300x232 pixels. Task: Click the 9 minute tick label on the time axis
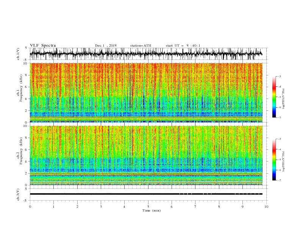click(242, 207)
